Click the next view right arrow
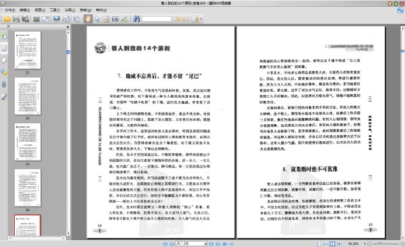The image size is (405, 247). click(x=232, y=244)
